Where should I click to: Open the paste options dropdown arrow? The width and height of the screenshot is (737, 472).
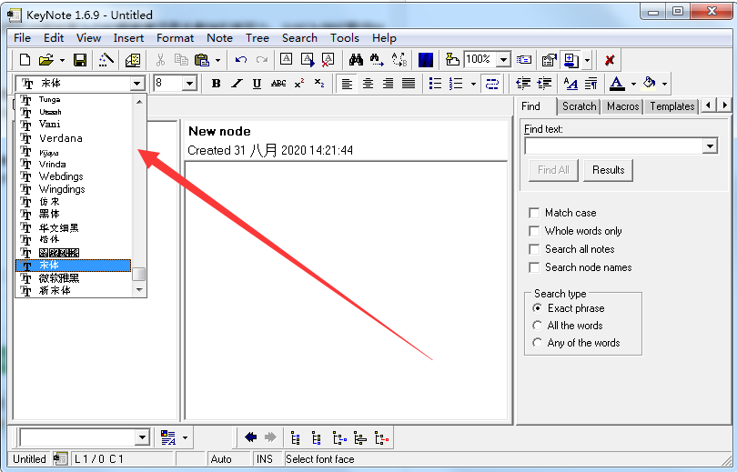click(217, 60)
